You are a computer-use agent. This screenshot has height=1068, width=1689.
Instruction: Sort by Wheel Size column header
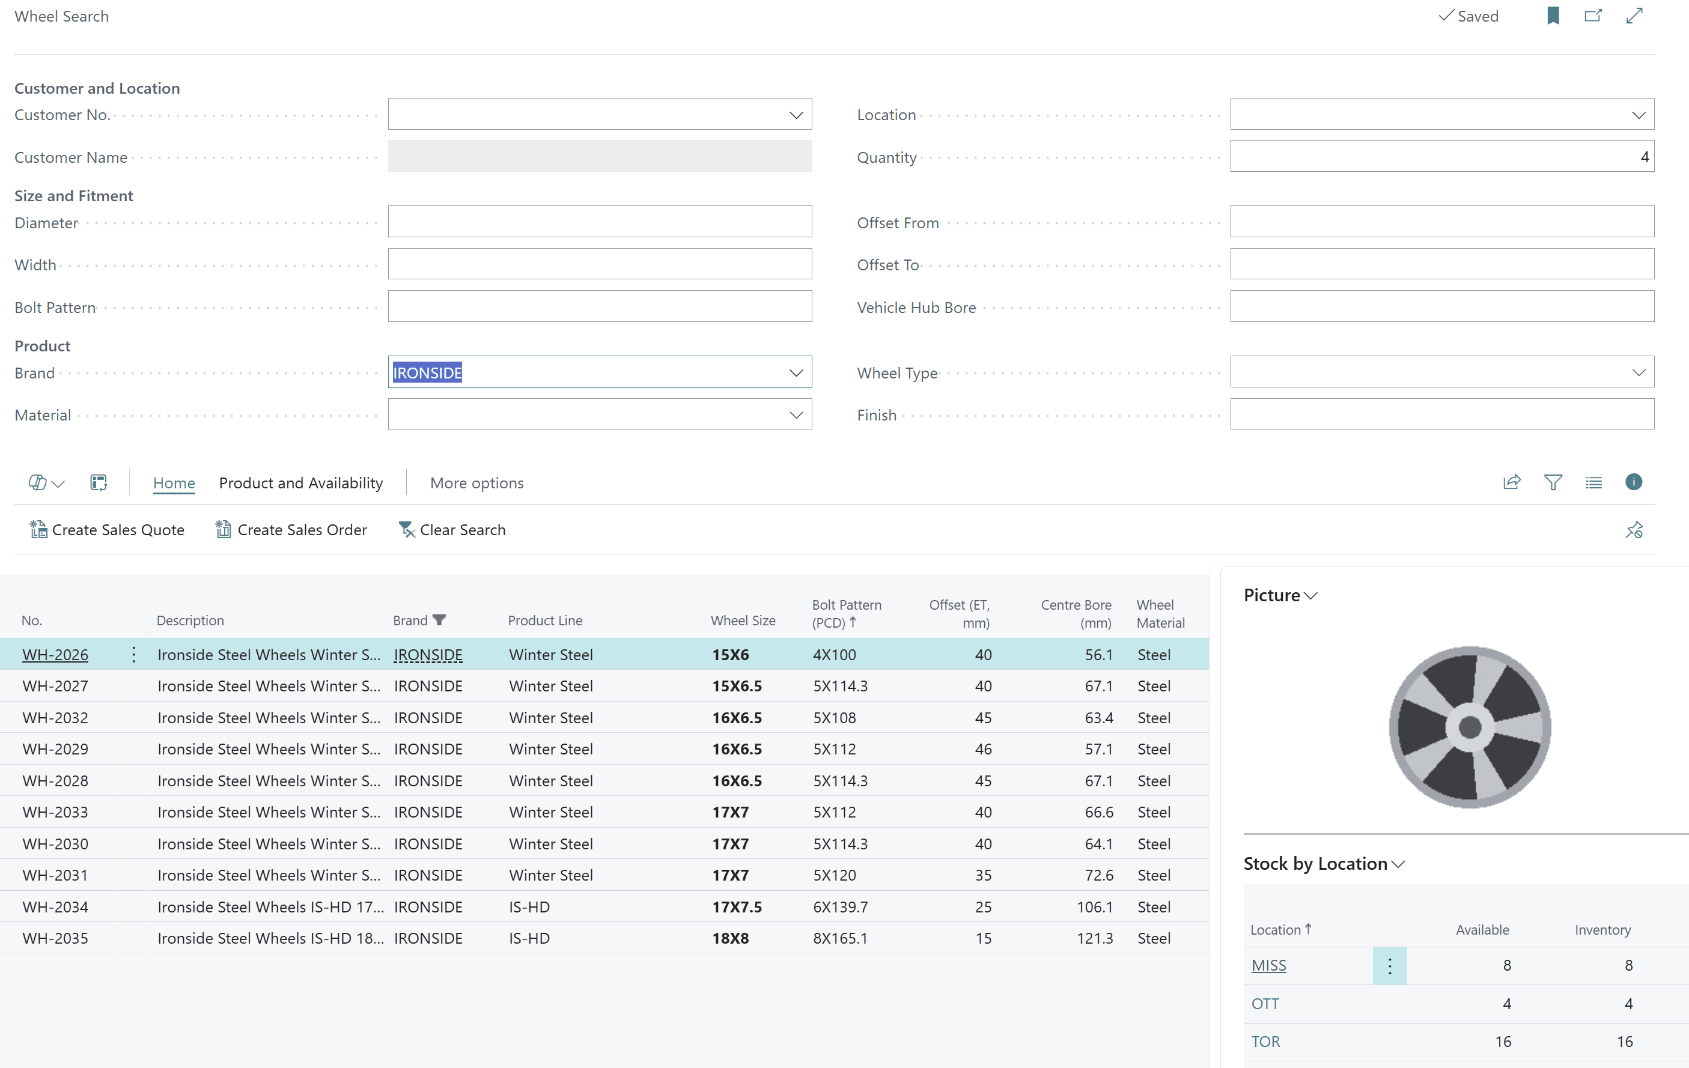point(743,620)
